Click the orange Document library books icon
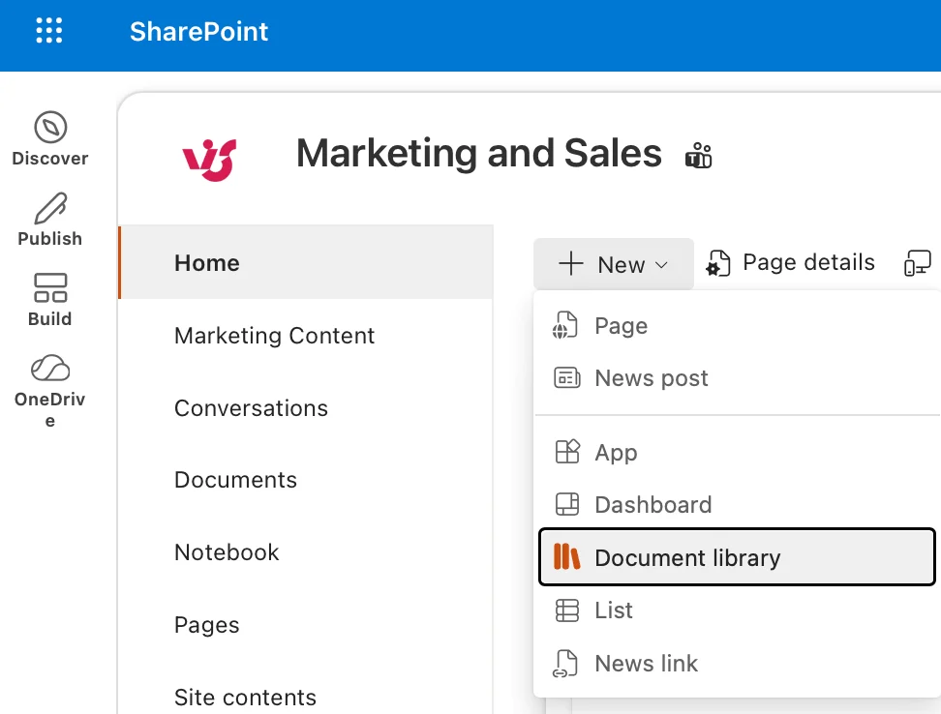The height and width of the screenshot is (714, 941). point(566,556)
